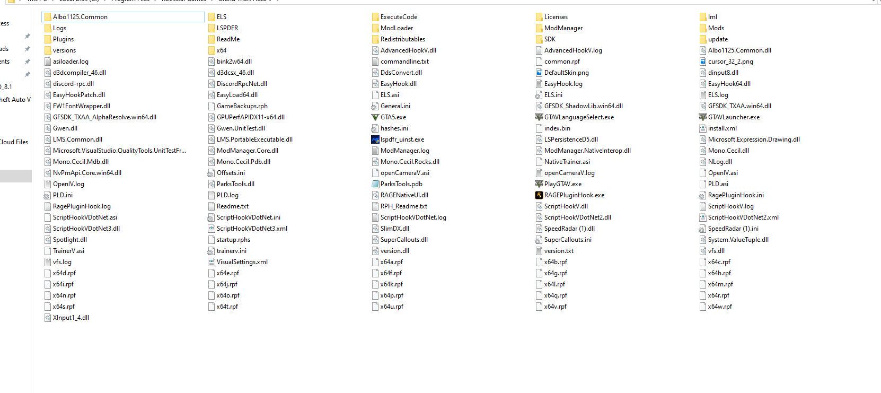Click the ScriptHookVDotNet3.xml file icon
This screenshot has height=393, width=881.
tap(212, 229)
